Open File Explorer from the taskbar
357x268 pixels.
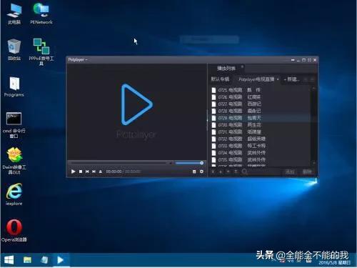pyautogui.click(x=27, y=259)
